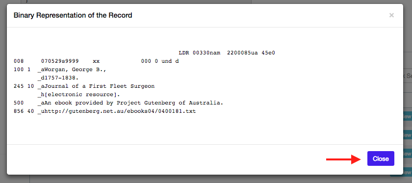412x183 pixels.
Task: Select the 008 control field line
Action: (96, 61)
